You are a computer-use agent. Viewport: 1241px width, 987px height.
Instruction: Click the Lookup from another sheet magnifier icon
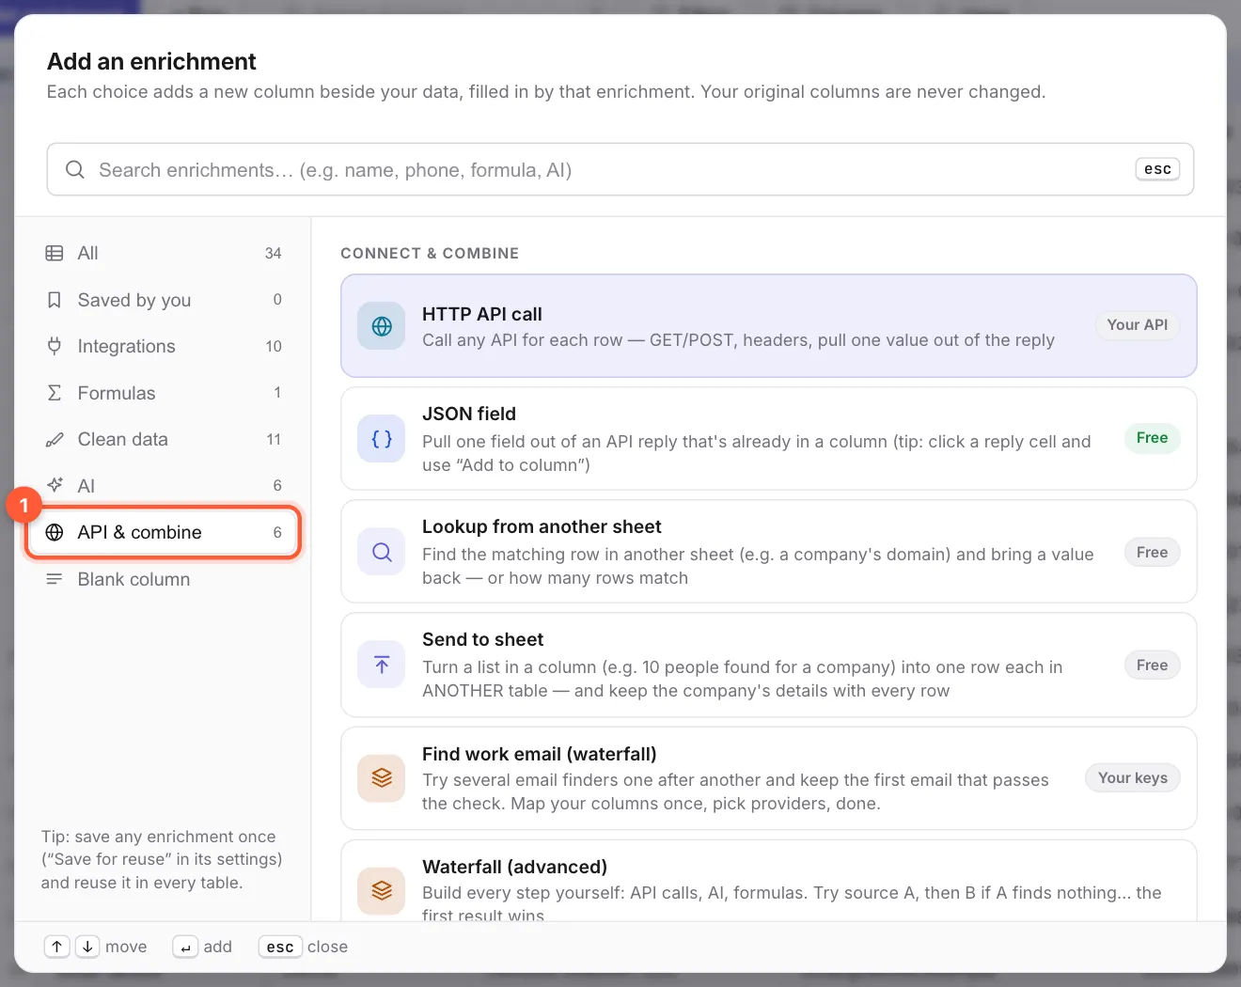pos(382,552)
